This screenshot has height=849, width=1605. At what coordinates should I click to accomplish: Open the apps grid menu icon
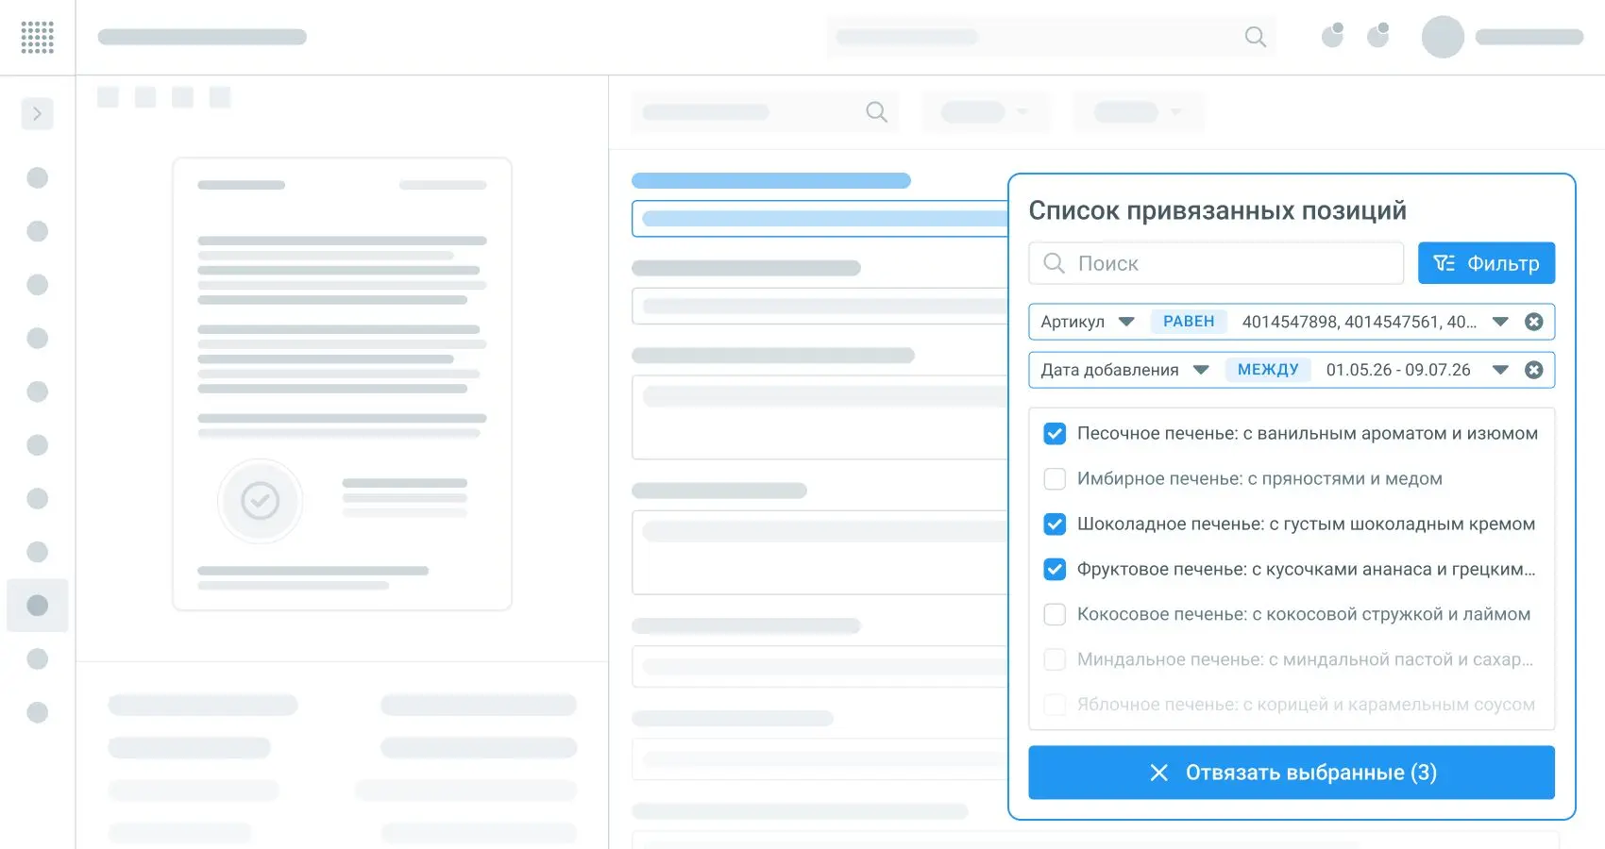(37, 37)
